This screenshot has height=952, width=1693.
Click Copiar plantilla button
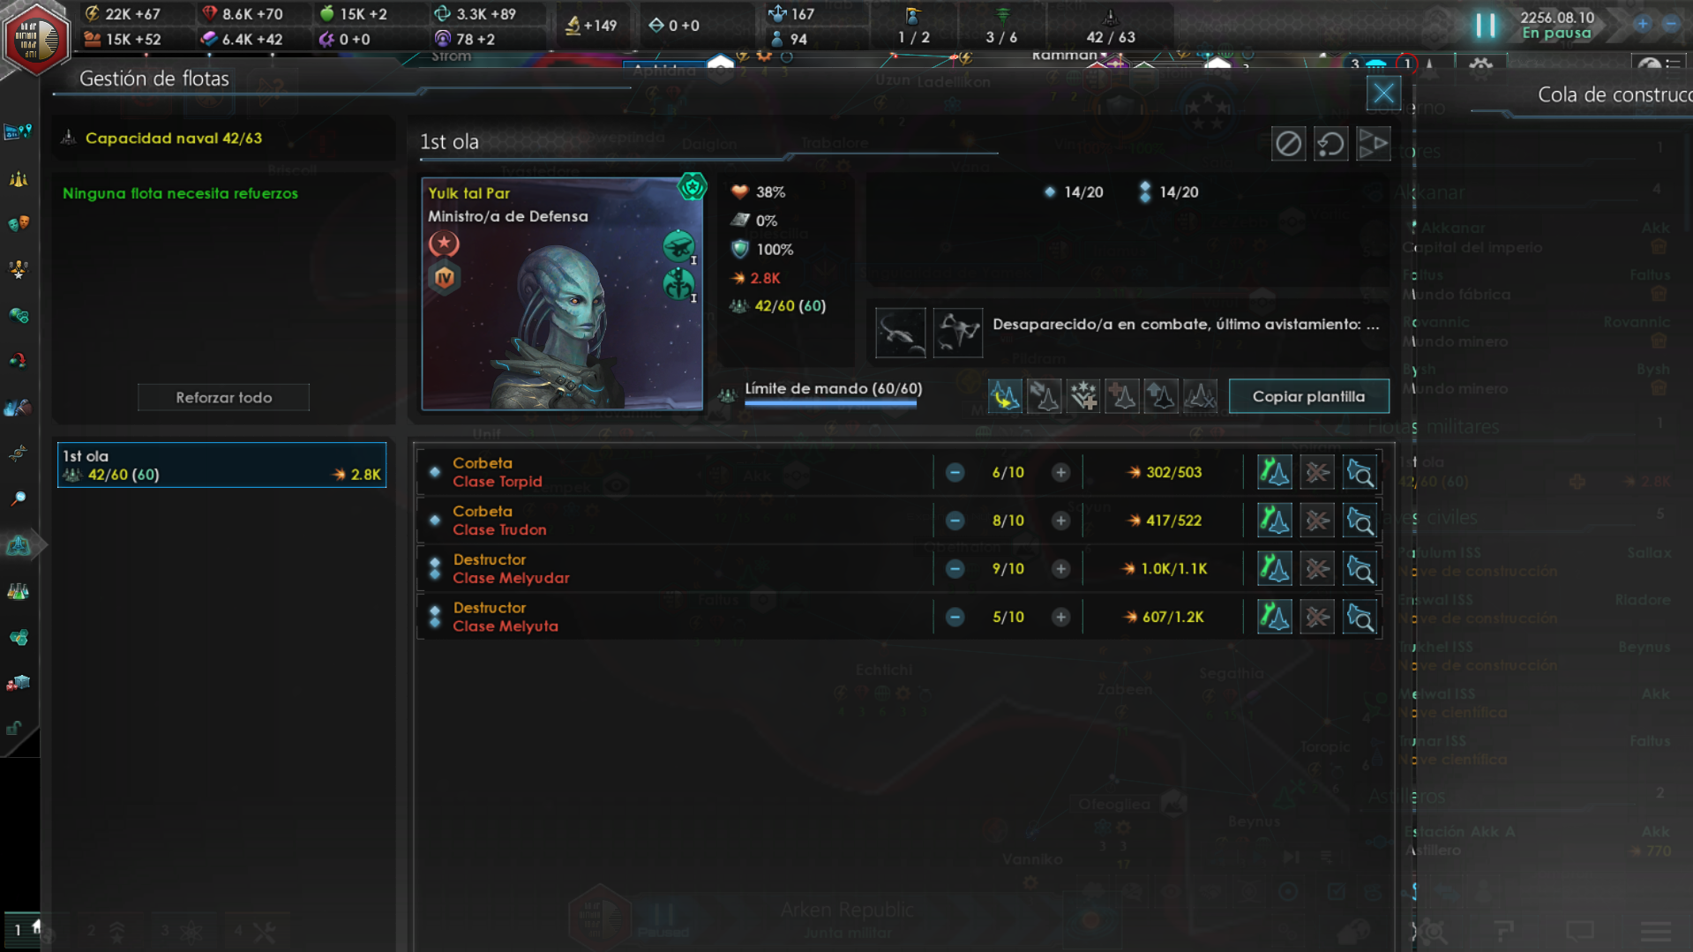[x=1308, y=396]
